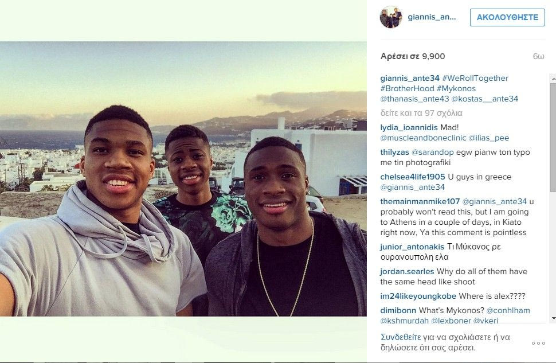Click the selfie photo of the post
Screen dimensions: 556x363
pos(183,179)
